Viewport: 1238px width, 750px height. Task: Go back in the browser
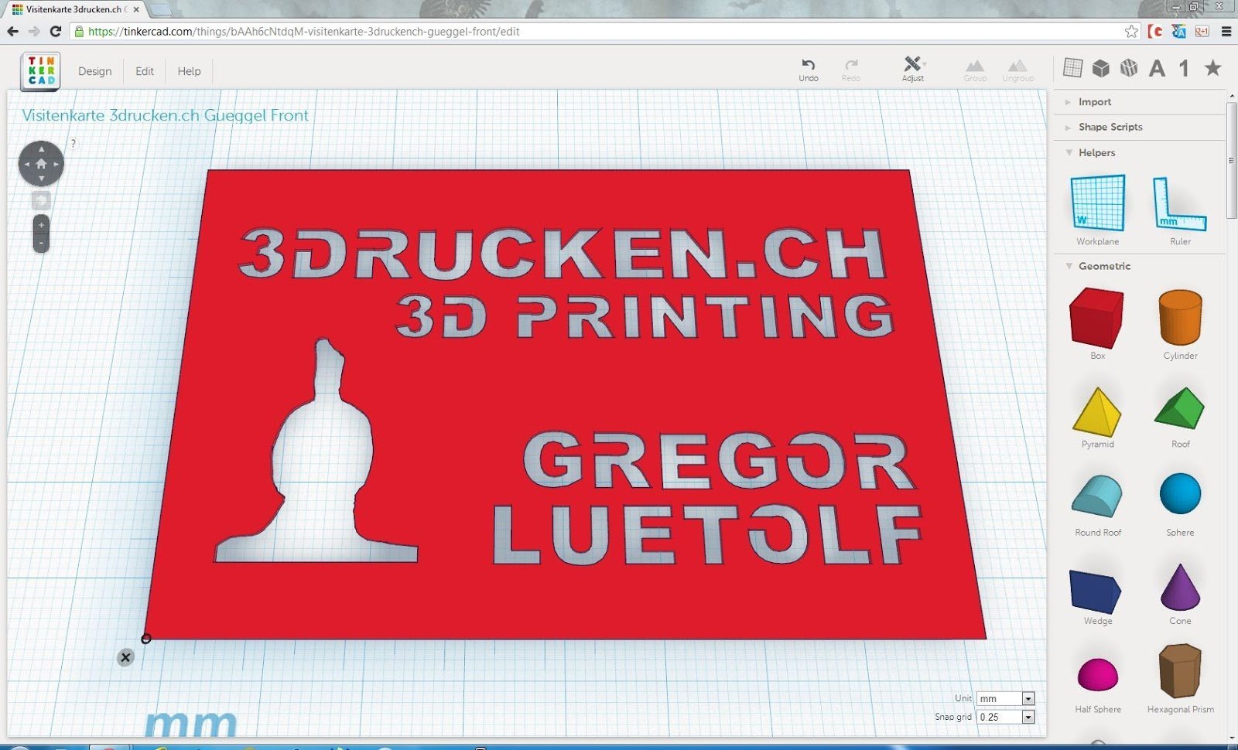pos(12,31)
